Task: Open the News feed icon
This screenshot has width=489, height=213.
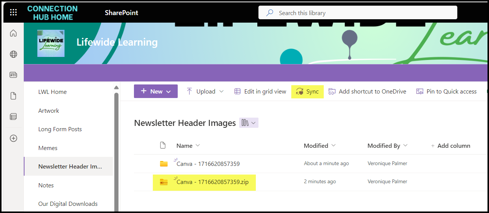Action: (13, 75)
